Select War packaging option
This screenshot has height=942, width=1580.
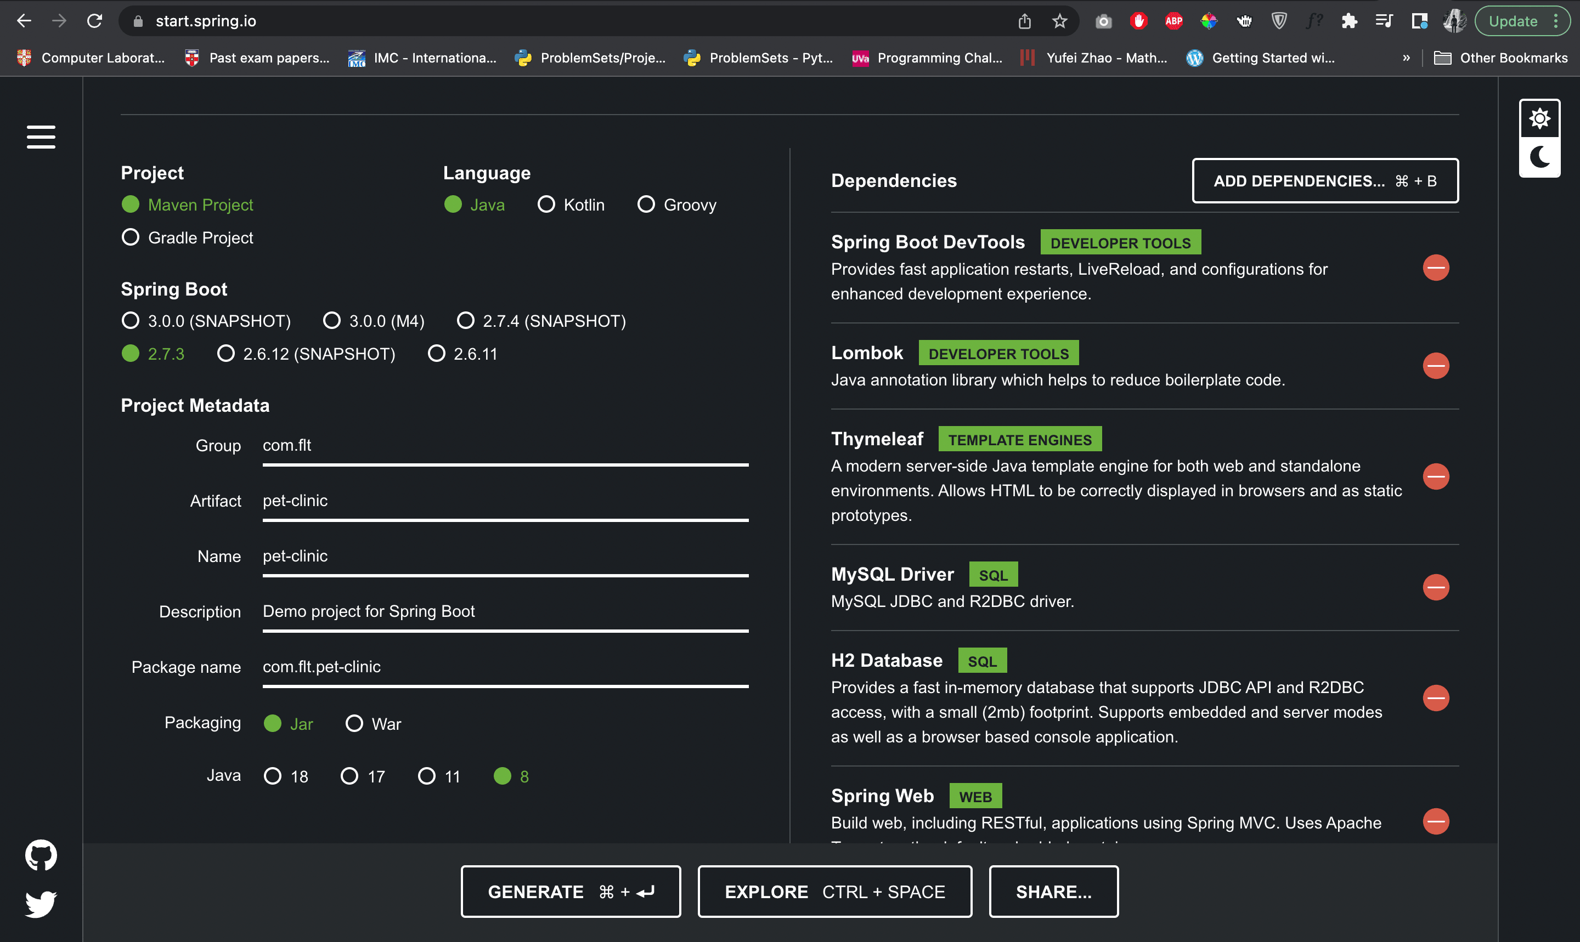374,724
